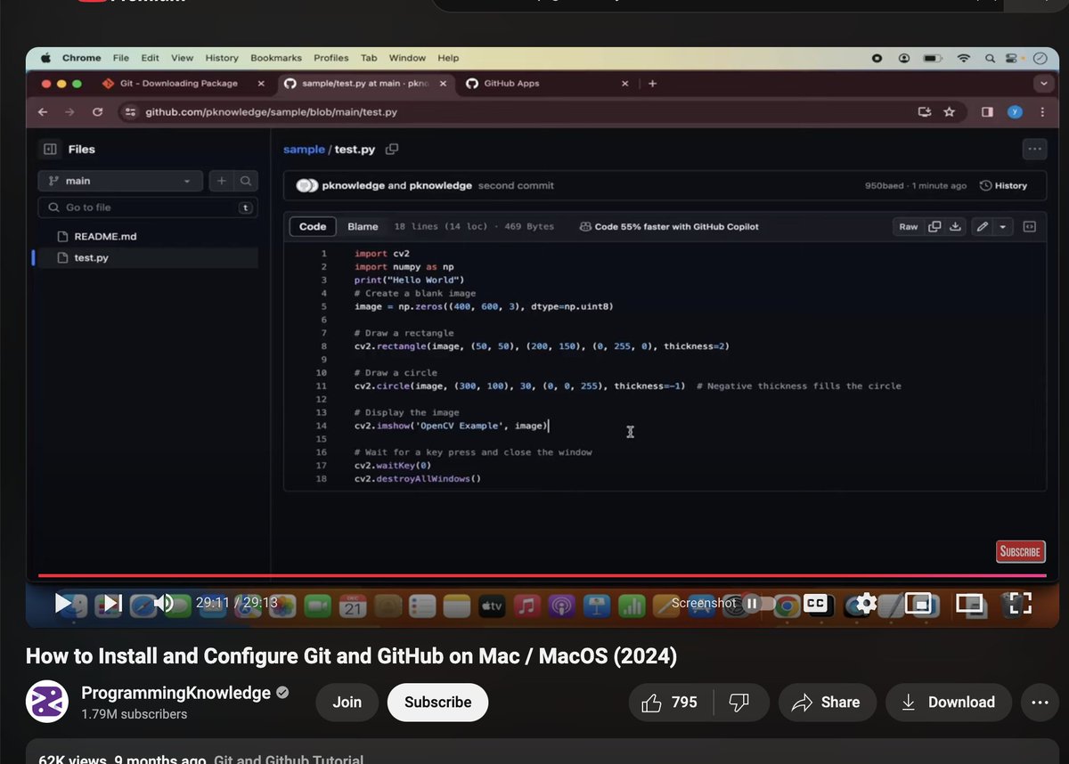Switch to miniplayer mode
This screenshot has width=1069, height=764.
(x=918, y=603)
